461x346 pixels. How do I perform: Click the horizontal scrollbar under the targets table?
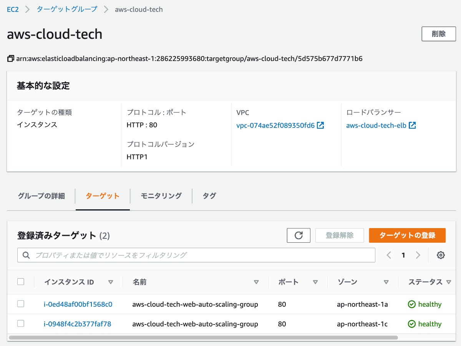[x=203, y=338]
